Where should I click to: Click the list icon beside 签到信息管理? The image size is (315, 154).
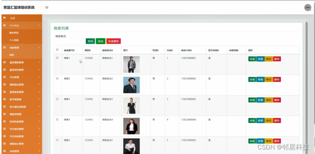5,121
